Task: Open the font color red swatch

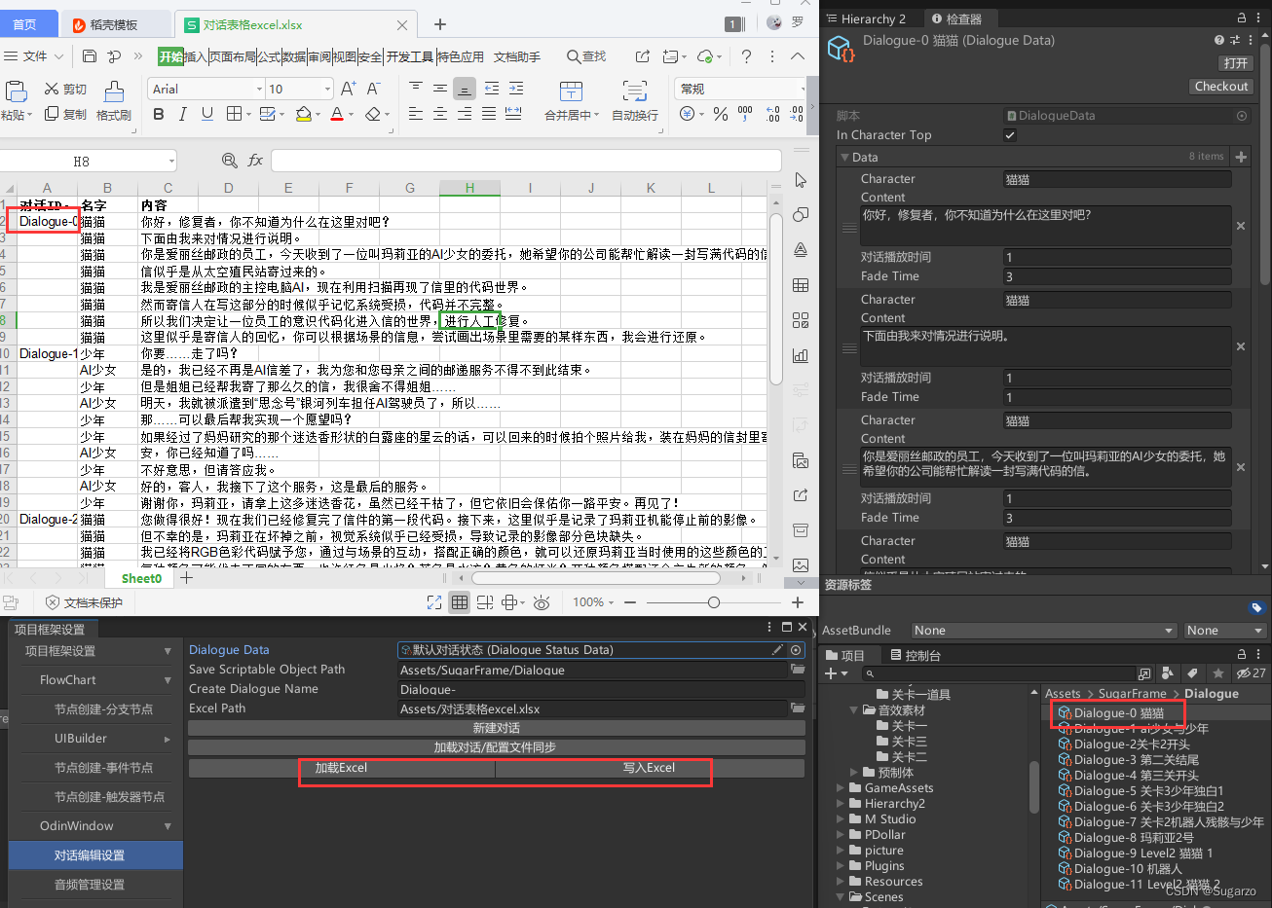Action: point(336,114)
